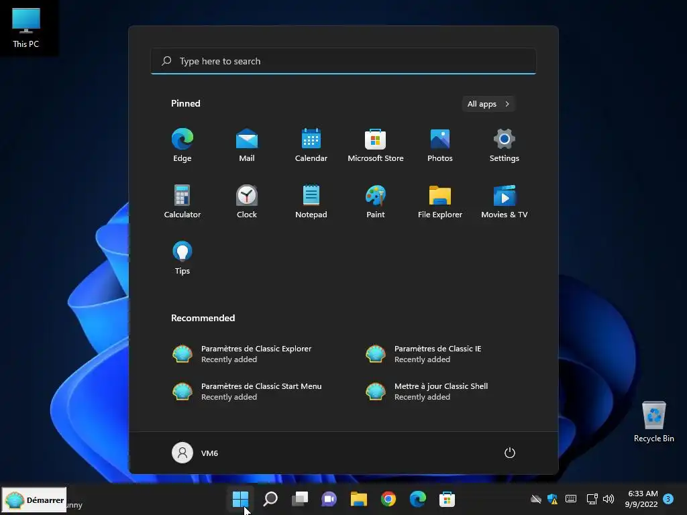Image resolution: width=687 pixels, height=515 pixels.
Task: Launch the Photos app
Action: 440,146
